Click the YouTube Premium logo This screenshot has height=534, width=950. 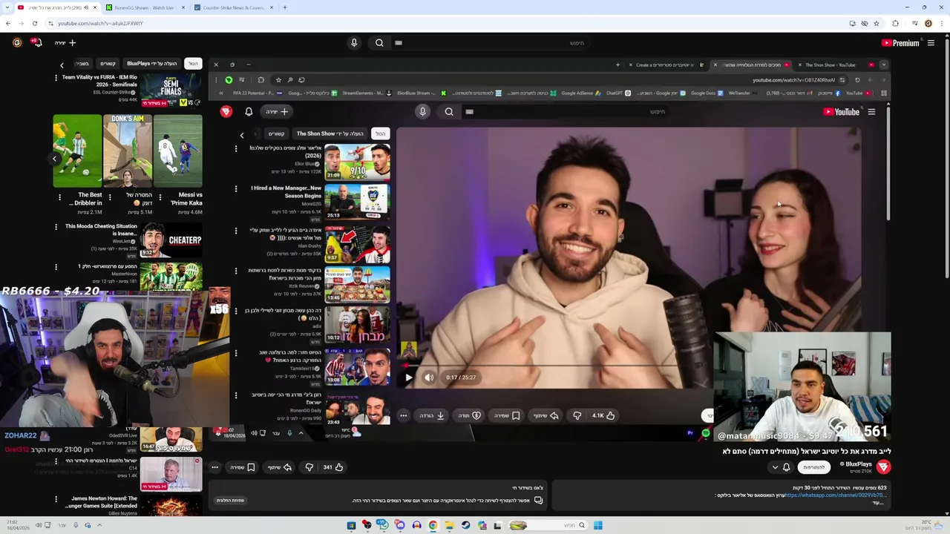[900, 43]
